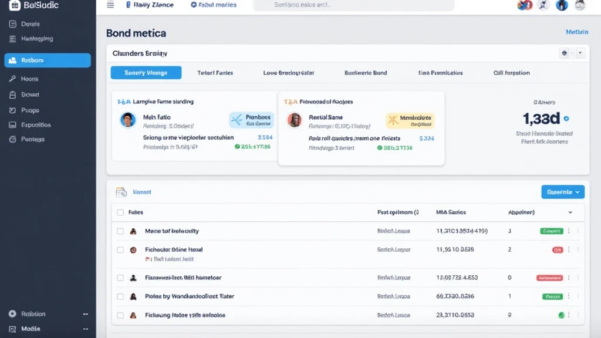Image resolution: width=601 pixels, height=338 pixels.
Task: Select the checkbox for Plotee by Wondkandooltest Tiater
Action: (x=120, y=296)
